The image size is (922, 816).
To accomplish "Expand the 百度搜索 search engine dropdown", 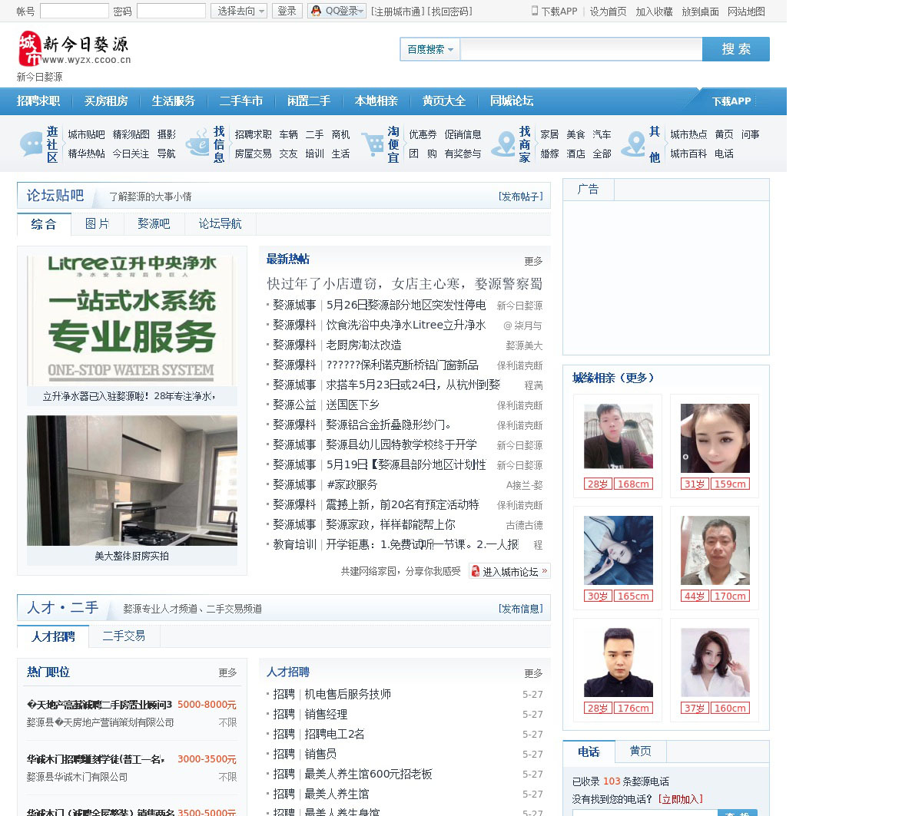I will (x=429, y=49).
